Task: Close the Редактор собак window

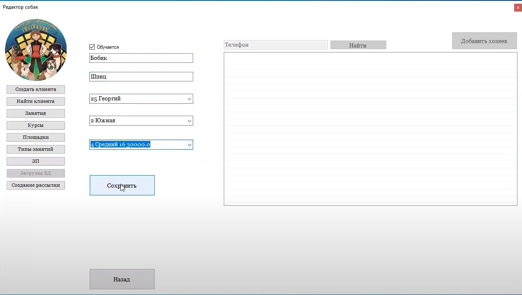Action: (518, 7)
